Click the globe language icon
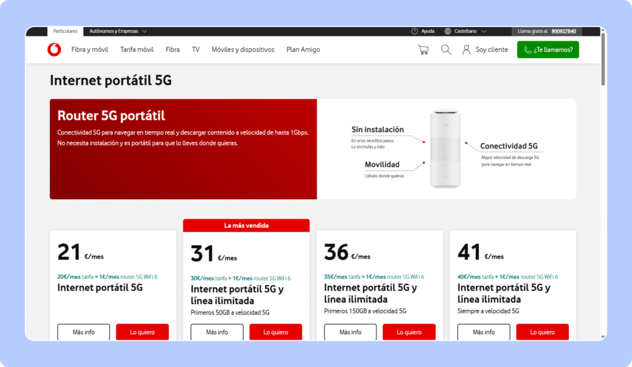Screen dimensions: 632x367 tap(447, 31)
